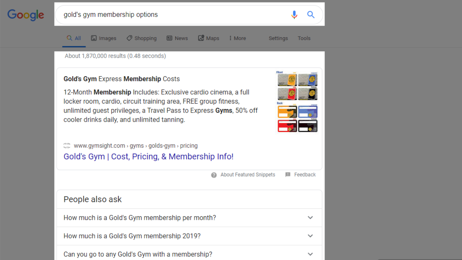Open the Shopping tab
This screenshot has height=260, width=462.
tap(141, 38)
